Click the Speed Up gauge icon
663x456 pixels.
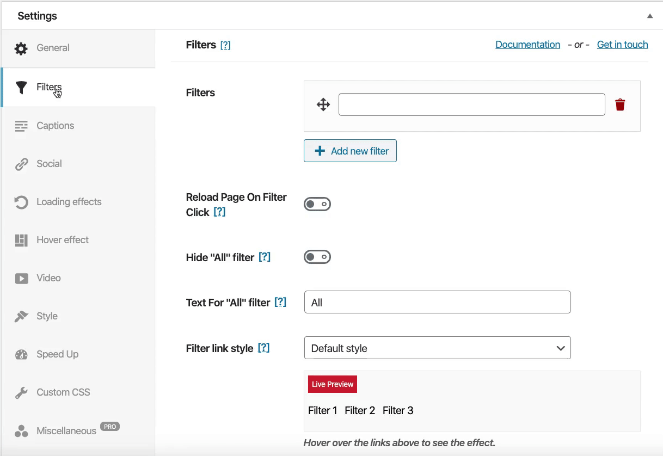pyautogui.click(x=21, y=354)
